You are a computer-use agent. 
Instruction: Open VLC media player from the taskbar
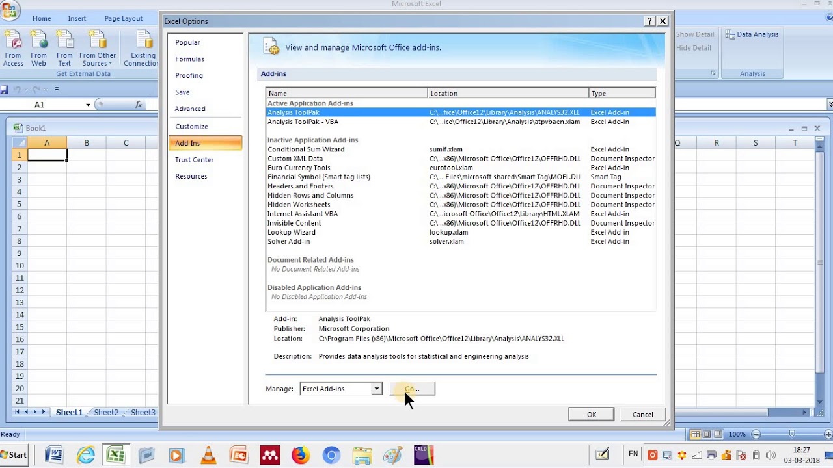[x=208, y=455]
